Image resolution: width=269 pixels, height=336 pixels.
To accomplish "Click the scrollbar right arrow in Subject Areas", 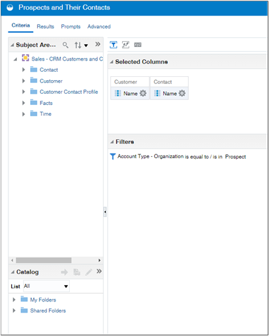I will point(99,260).
